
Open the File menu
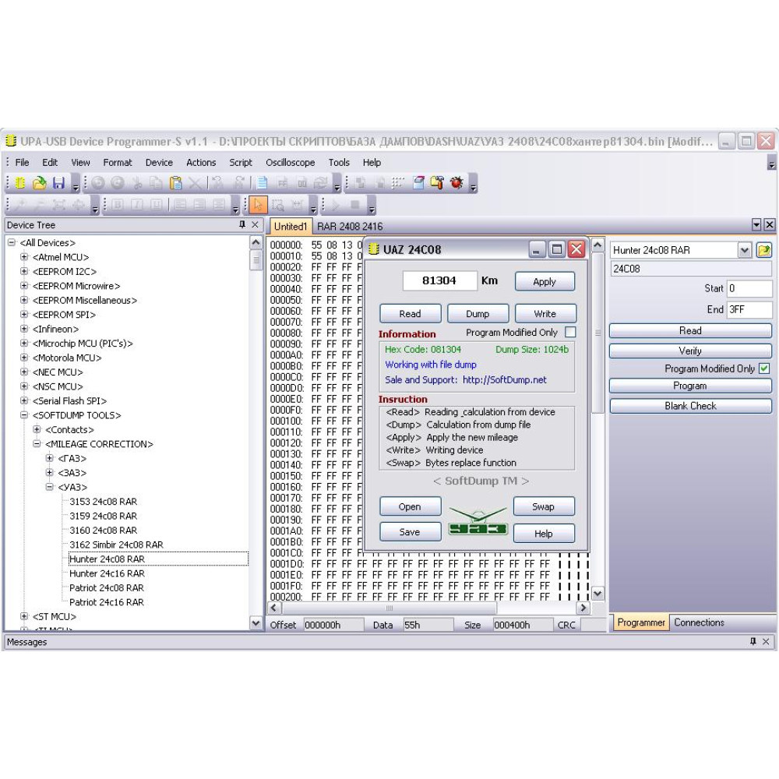[x=22, y=163]
